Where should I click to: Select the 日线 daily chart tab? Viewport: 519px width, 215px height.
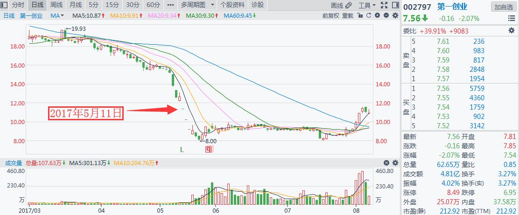[37, 5]
